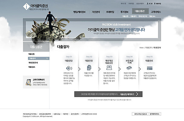Screen dimensions: 184x121
Task: Click footer link 이용약관
Action: (x=65, y=114)
